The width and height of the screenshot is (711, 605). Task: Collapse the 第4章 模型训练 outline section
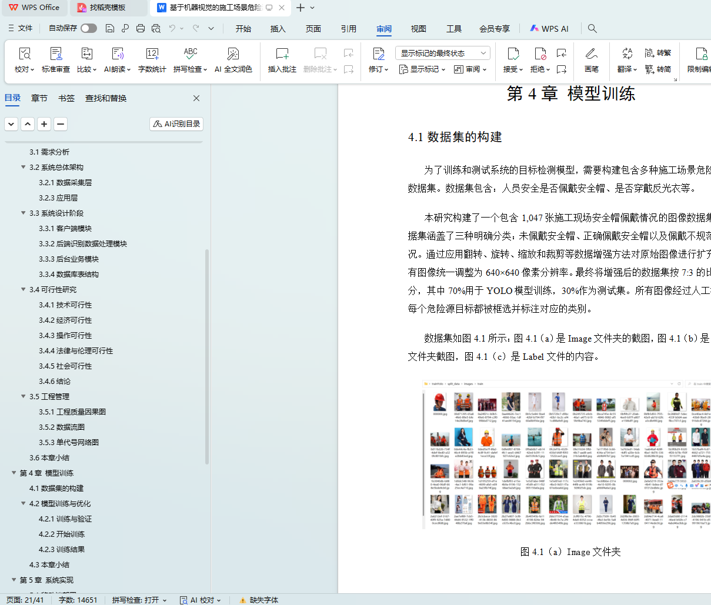[x=14, y=473]
